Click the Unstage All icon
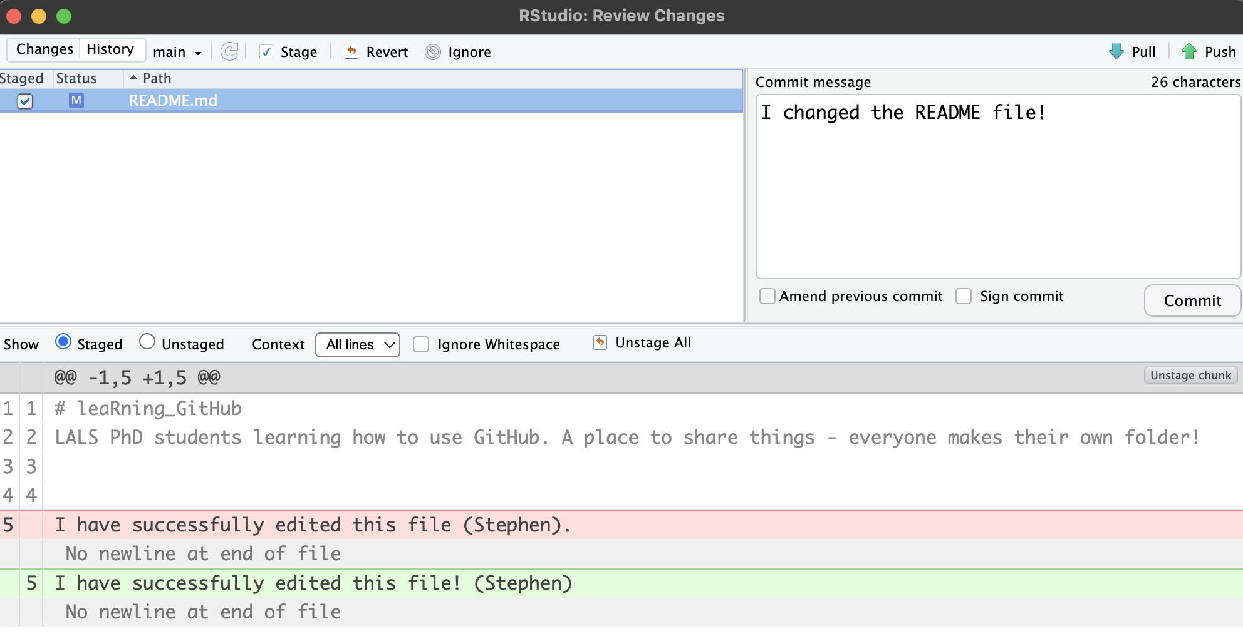 pyautogui.click(x=600, y=342)
